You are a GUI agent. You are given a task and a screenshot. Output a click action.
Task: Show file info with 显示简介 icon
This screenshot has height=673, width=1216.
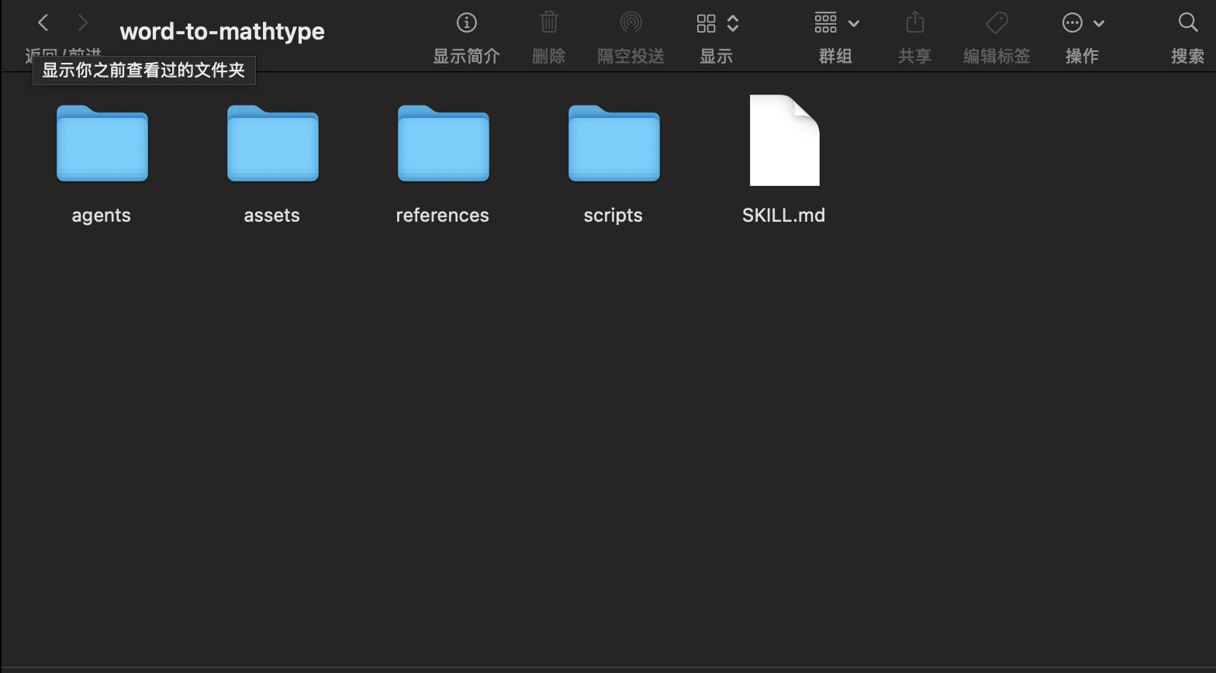point(466,23)
